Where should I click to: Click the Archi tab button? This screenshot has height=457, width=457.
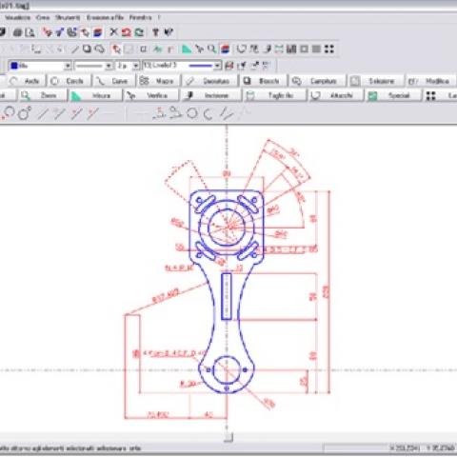pos(27,81)
